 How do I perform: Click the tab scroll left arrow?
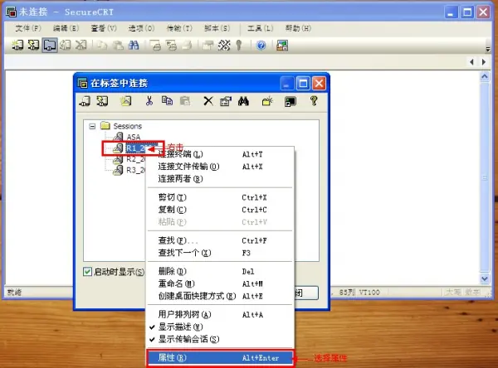472,62
